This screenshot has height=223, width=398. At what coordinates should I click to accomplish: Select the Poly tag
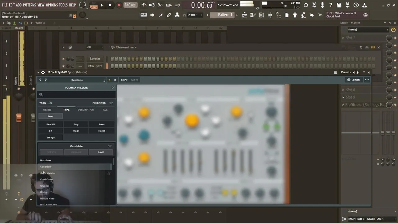(x=76, y=124)
